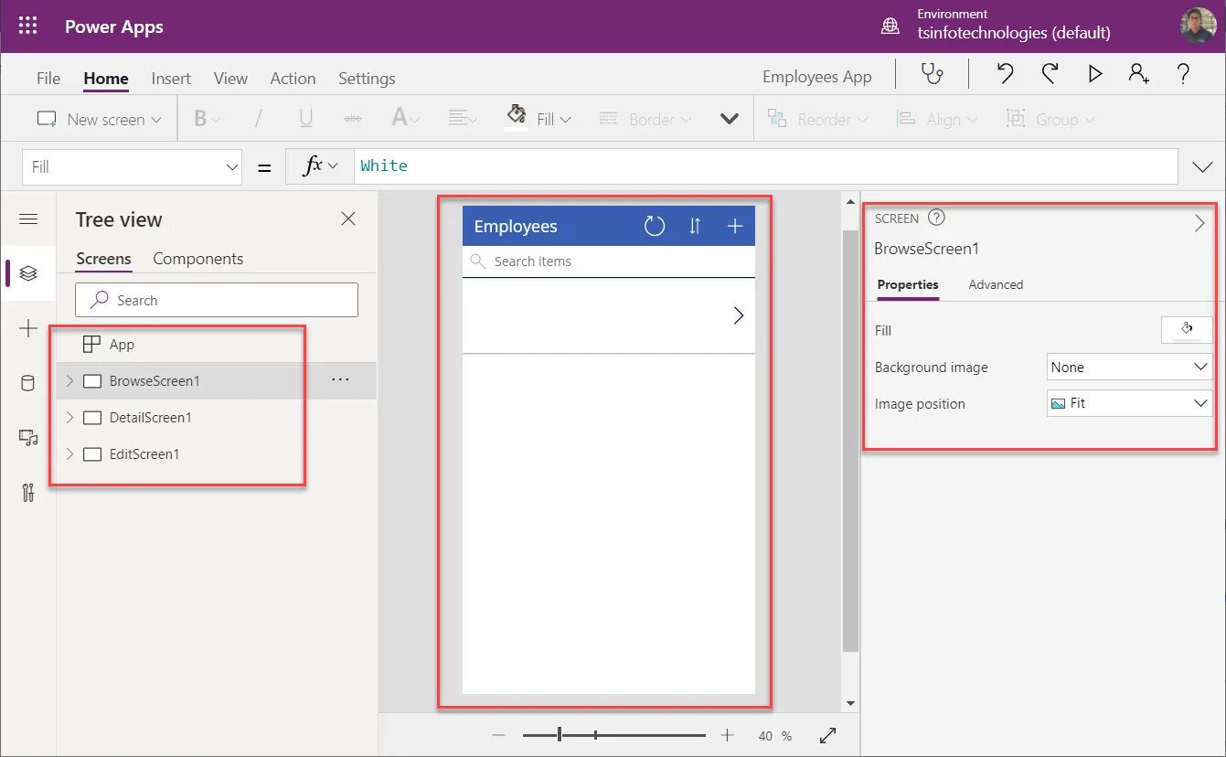Screen dimensions: 1226x757
Task: Open the fx formula dropdown
Action: point(320,165)
